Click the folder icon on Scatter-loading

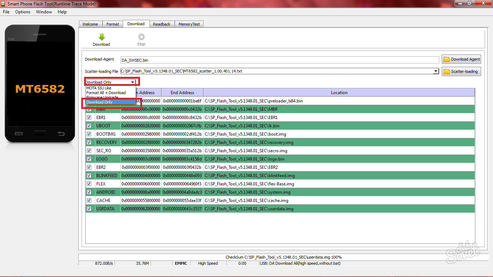tap(446, 71)
